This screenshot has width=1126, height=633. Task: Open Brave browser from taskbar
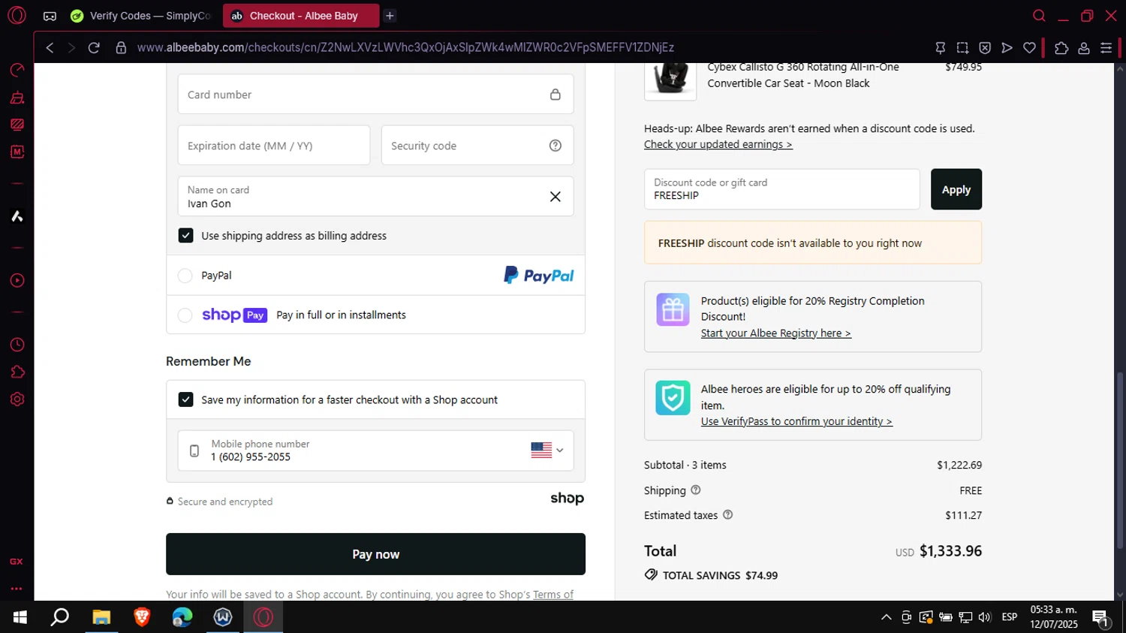(142, 617)
